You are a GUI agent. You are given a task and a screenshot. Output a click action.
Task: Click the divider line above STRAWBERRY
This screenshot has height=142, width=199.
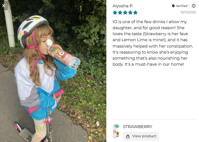tap(154, 119)
